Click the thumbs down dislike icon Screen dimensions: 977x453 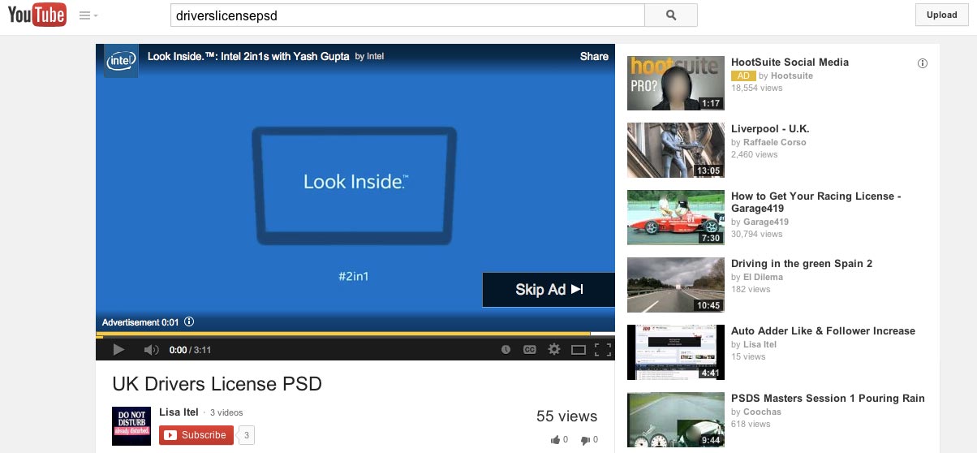tap(585, 440)
